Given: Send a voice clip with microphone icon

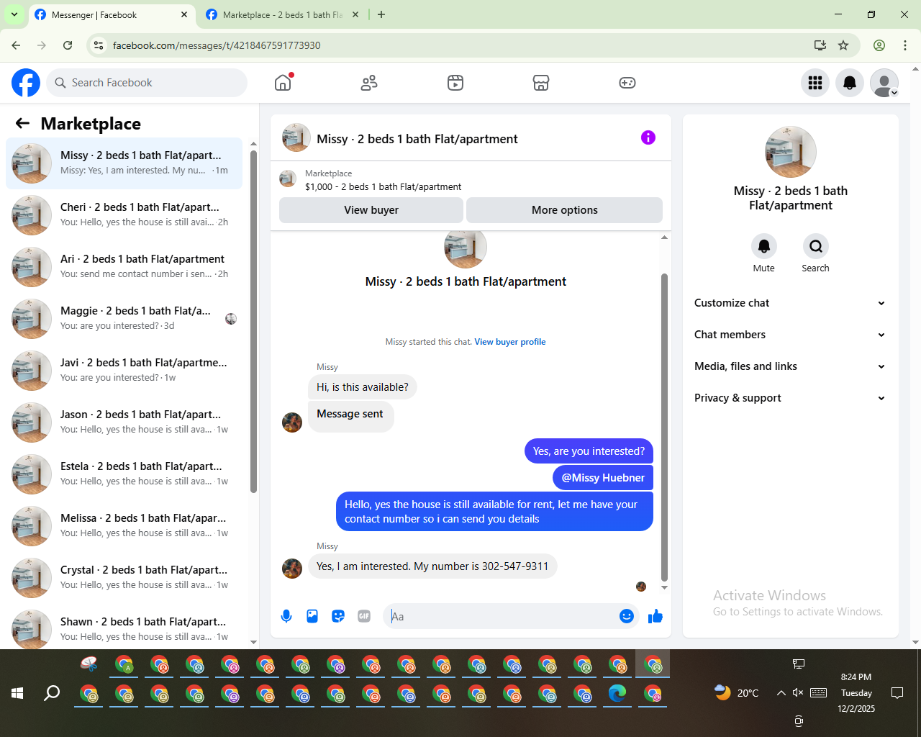Looking at the screenshot, I should [x=286, y=616].
